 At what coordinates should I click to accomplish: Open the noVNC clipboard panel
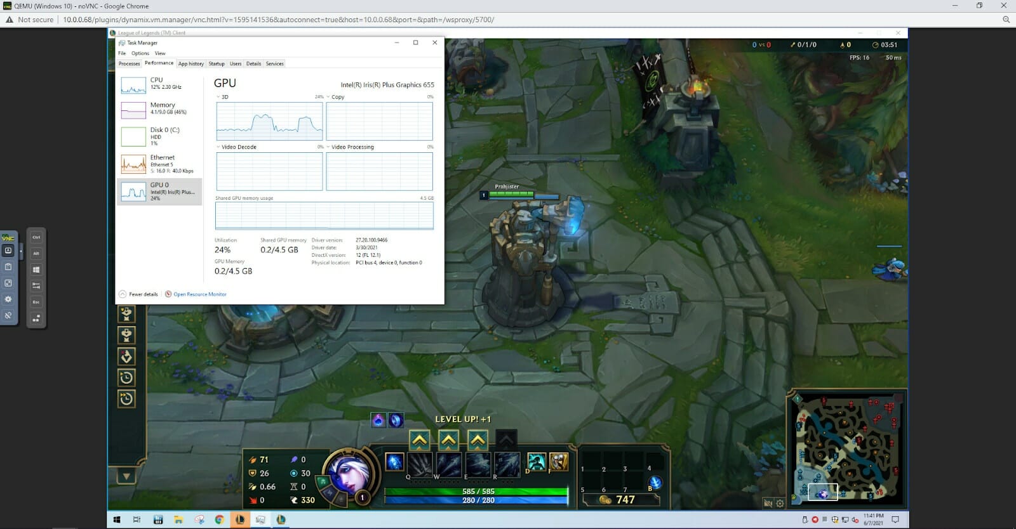click(8, 266)
